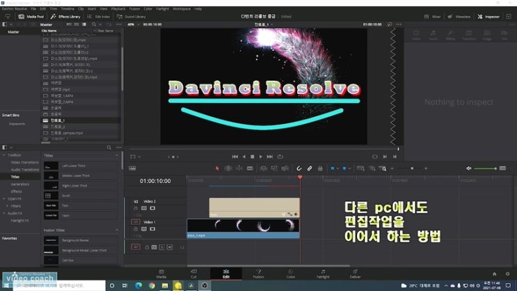
Task: Click the timeline zoom out minus
Action: point(392,168)
